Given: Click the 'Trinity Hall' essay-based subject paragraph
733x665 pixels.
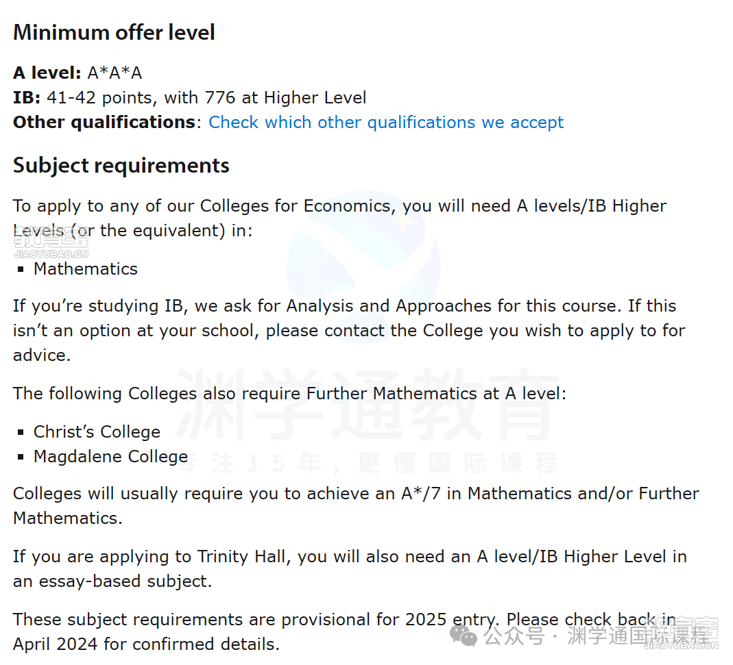Looking at the screenshot, I should (350, 569).
